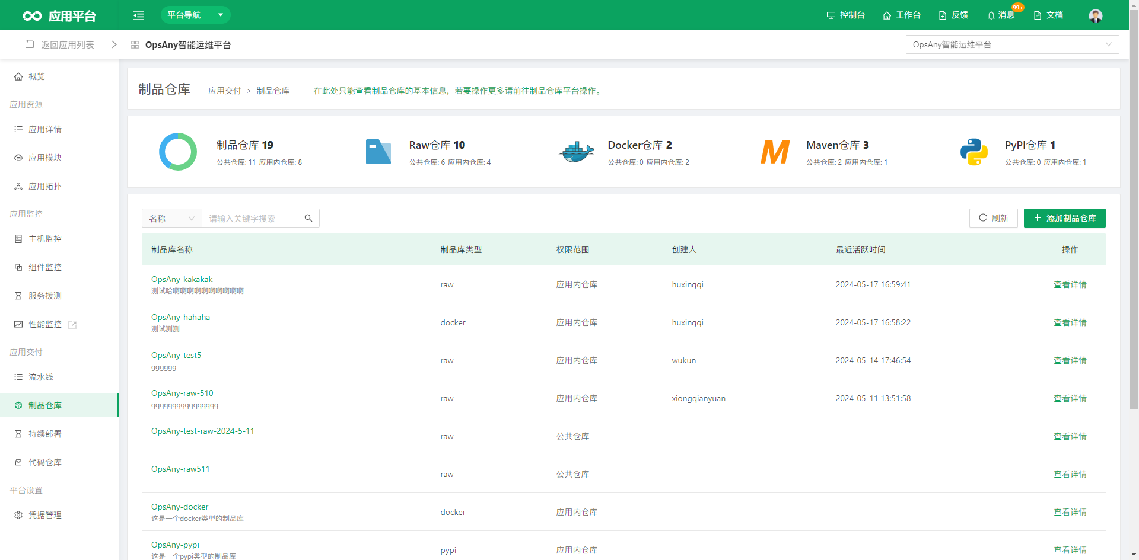Click the search magnifier icon

click(308, 218)
